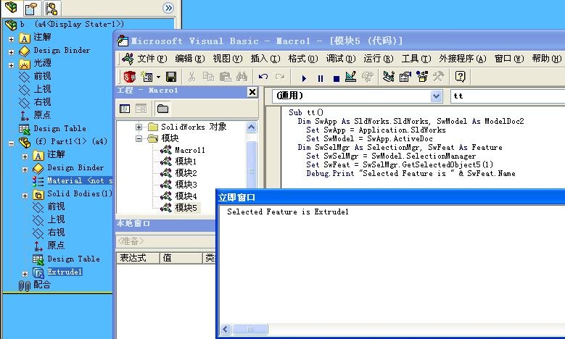This screenshot has width=565, height=339.
Task: Open the 视图(V) menu
Action: tap(227, 58)
